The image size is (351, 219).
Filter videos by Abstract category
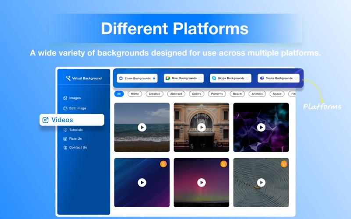coord(176,94)
